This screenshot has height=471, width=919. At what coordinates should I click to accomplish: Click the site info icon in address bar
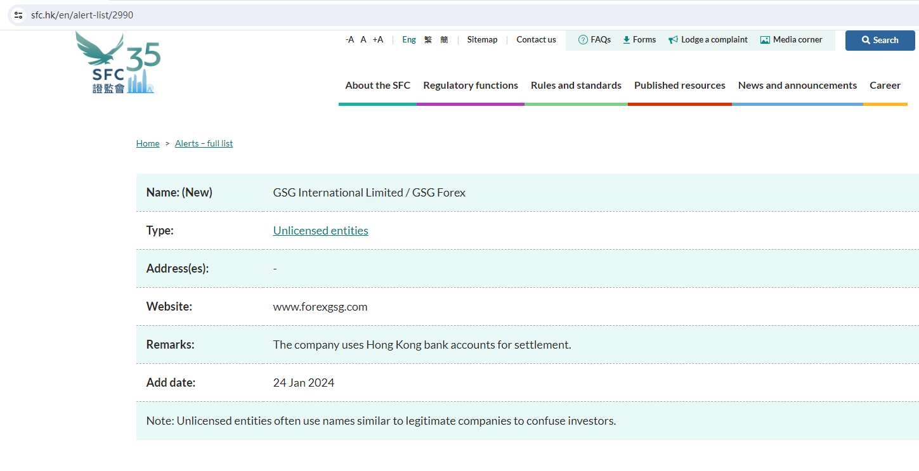tap(18, 15)
